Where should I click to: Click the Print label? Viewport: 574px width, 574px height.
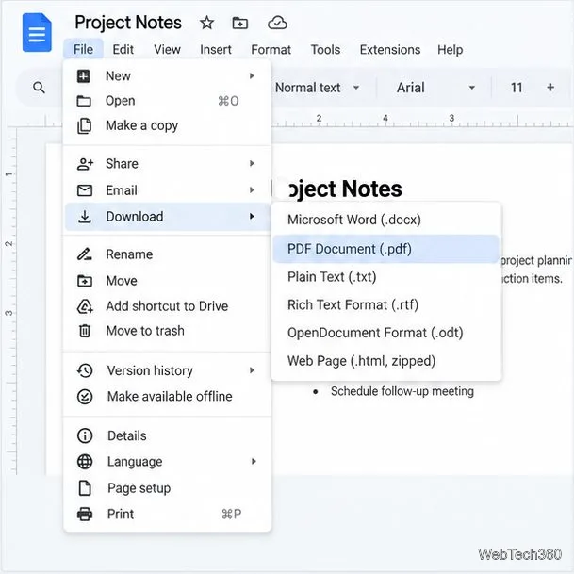pyautogui.click(x=121, y=514)
